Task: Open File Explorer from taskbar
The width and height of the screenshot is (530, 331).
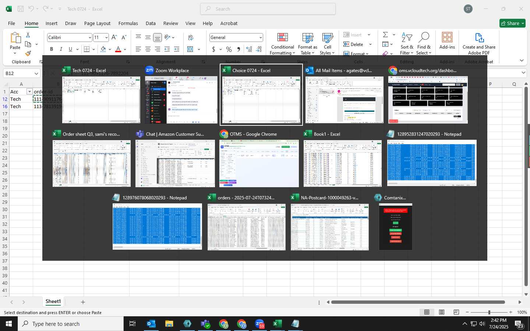Action: 169,324
